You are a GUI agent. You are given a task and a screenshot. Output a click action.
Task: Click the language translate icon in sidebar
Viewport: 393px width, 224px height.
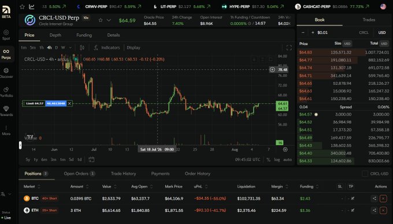click(3, 194)
